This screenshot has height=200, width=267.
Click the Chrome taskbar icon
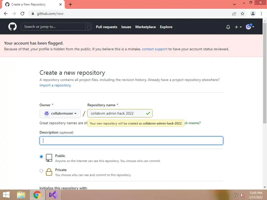(x=37, y=195)
